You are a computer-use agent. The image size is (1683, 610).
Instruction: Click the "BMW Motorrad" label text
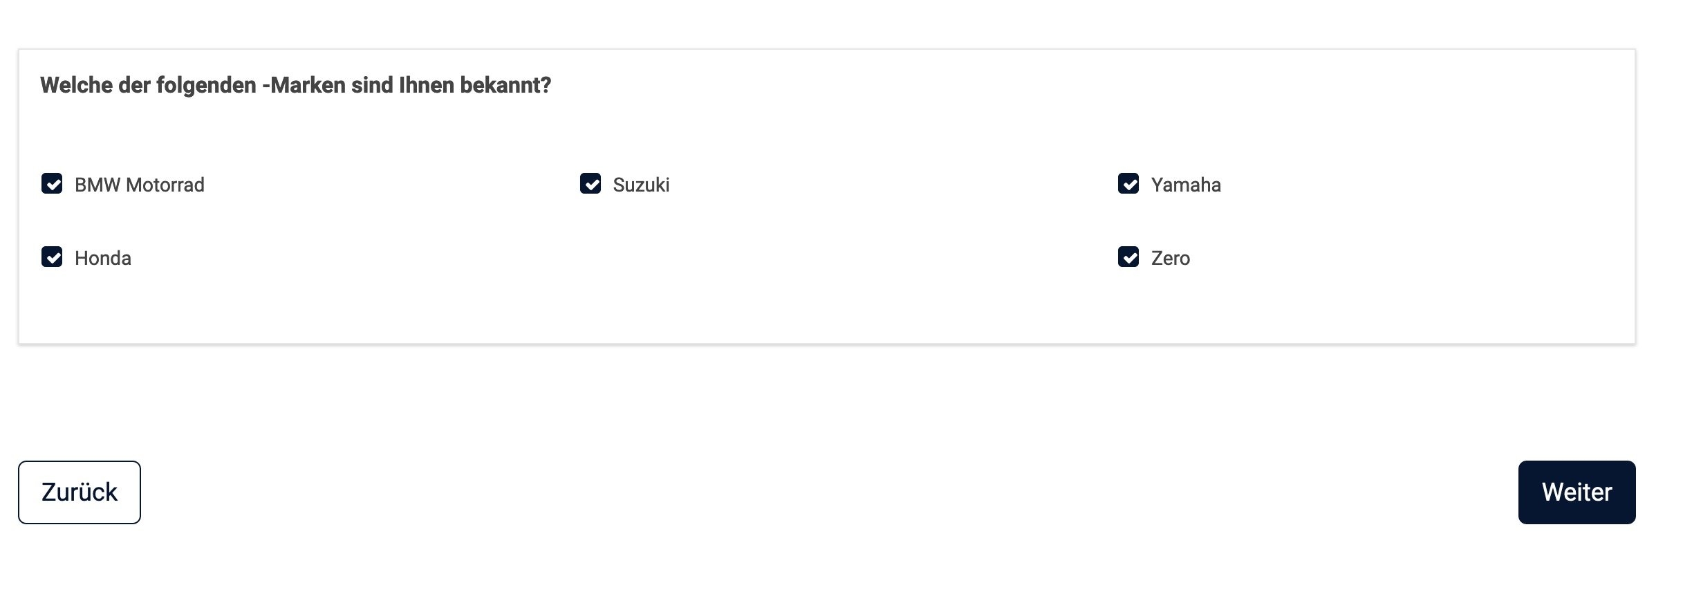point(139,185)
